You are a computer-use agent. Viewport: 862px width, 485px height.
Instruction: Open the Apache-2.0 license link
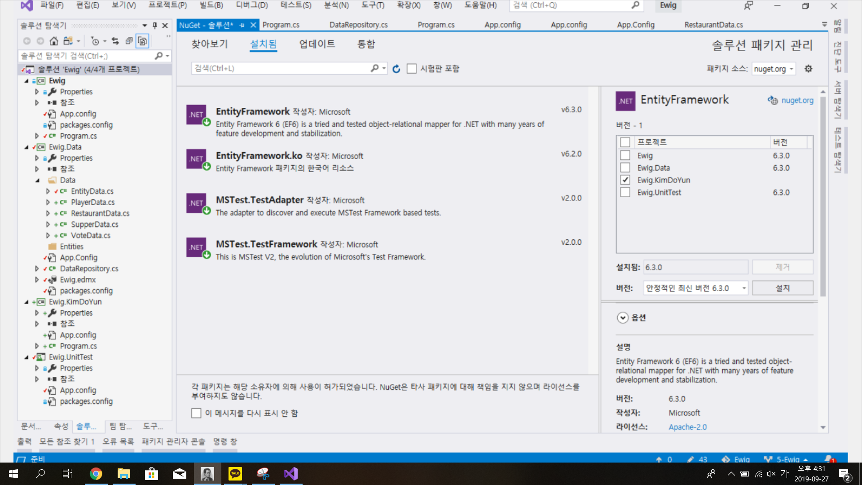(687, 427)
